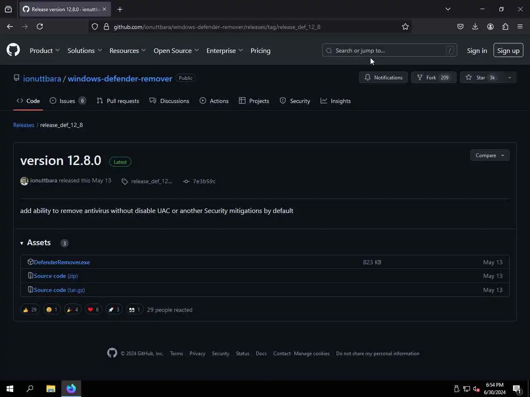The height and width of the screenshot is (397, 530).
Task: Fork the repository
Action: pos(434,77)
